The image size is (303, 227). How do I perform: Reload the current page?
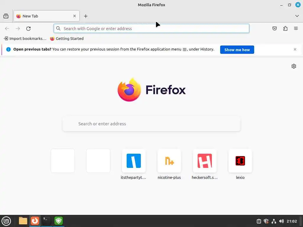pyautogui.click(x=28, y=29)
